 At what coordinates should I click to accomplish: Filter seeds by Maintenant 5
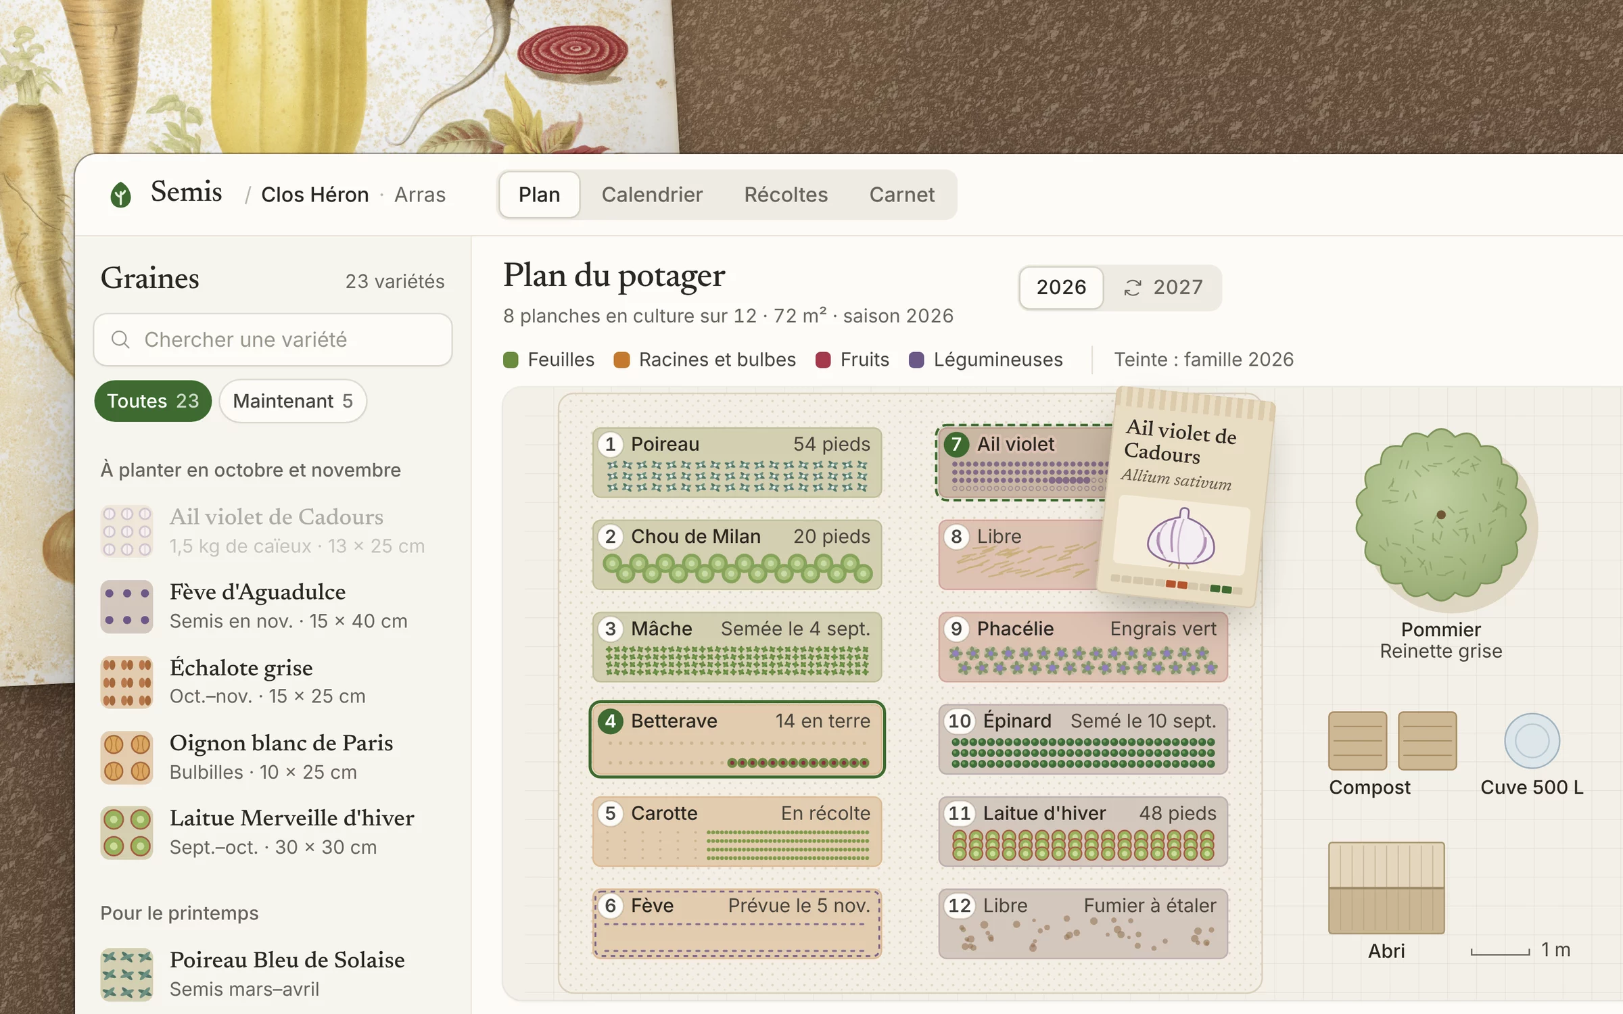(x=293, y=401)
